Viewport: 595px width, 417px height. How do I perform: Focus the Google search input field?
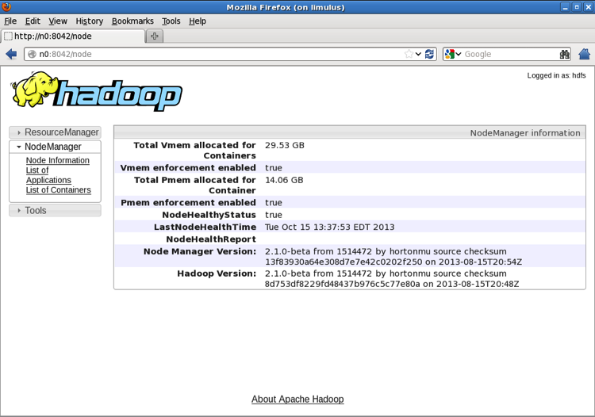tap(508, 54)
